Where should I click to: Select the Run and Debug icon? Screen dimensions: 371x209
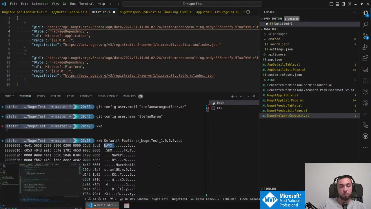click(x=365, y=47)
